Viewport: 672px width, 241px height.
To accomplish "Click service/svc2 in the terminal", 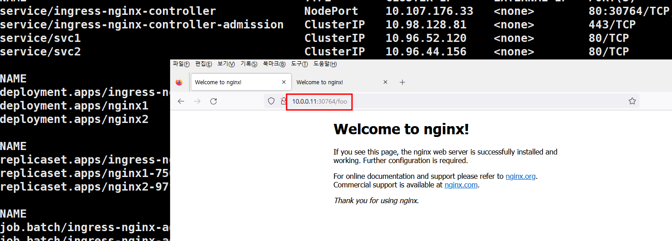I will tap(40, 52).
